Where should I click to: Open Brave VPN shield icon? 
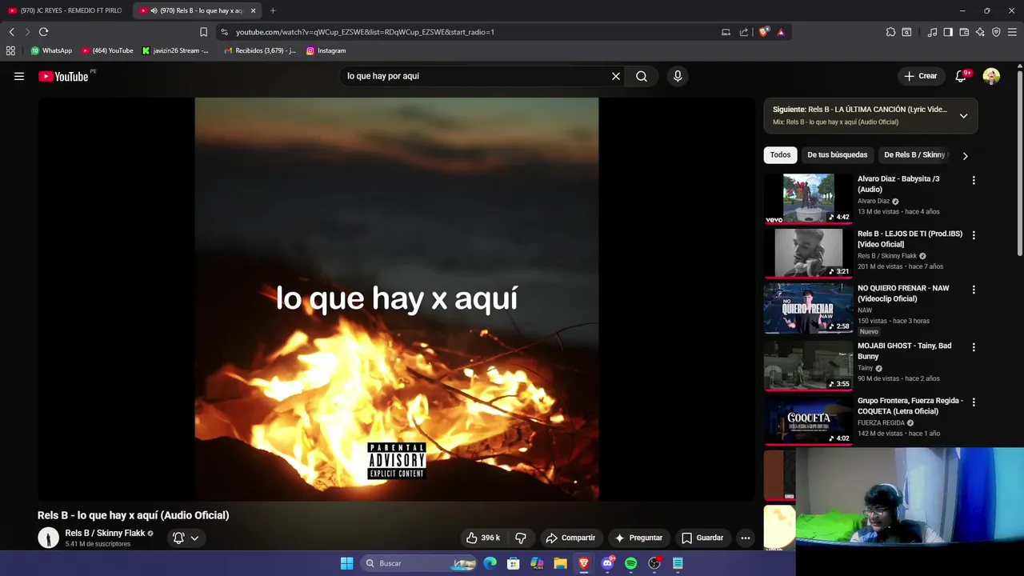click(x=996, y=32)
